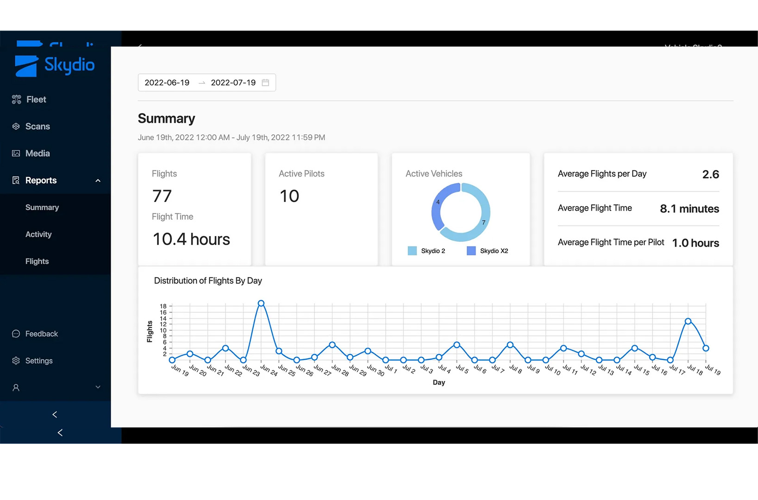Click the Media image icon
758x500 pixels.
(x=16, y=153)
